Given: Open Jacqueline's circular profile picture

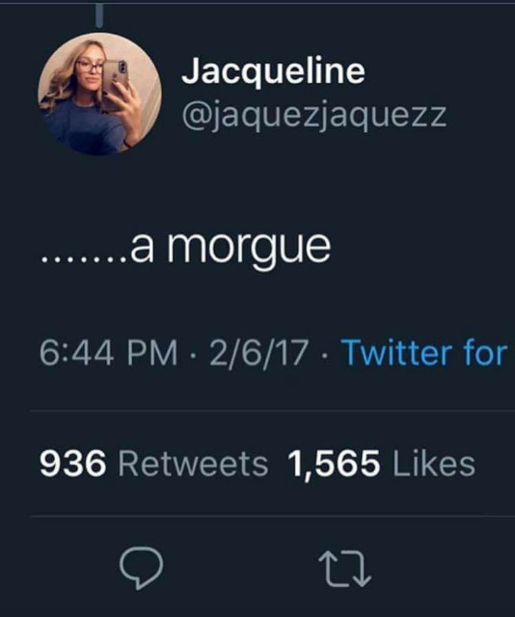Looking at the screenshot, I should pos(99,94).
